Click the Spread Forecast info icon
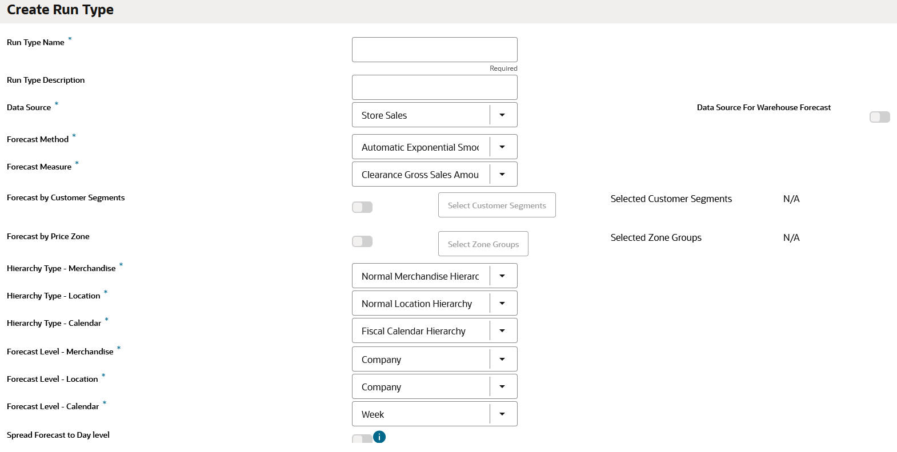The width and height of the screenshot is (897, 452). 379,437
